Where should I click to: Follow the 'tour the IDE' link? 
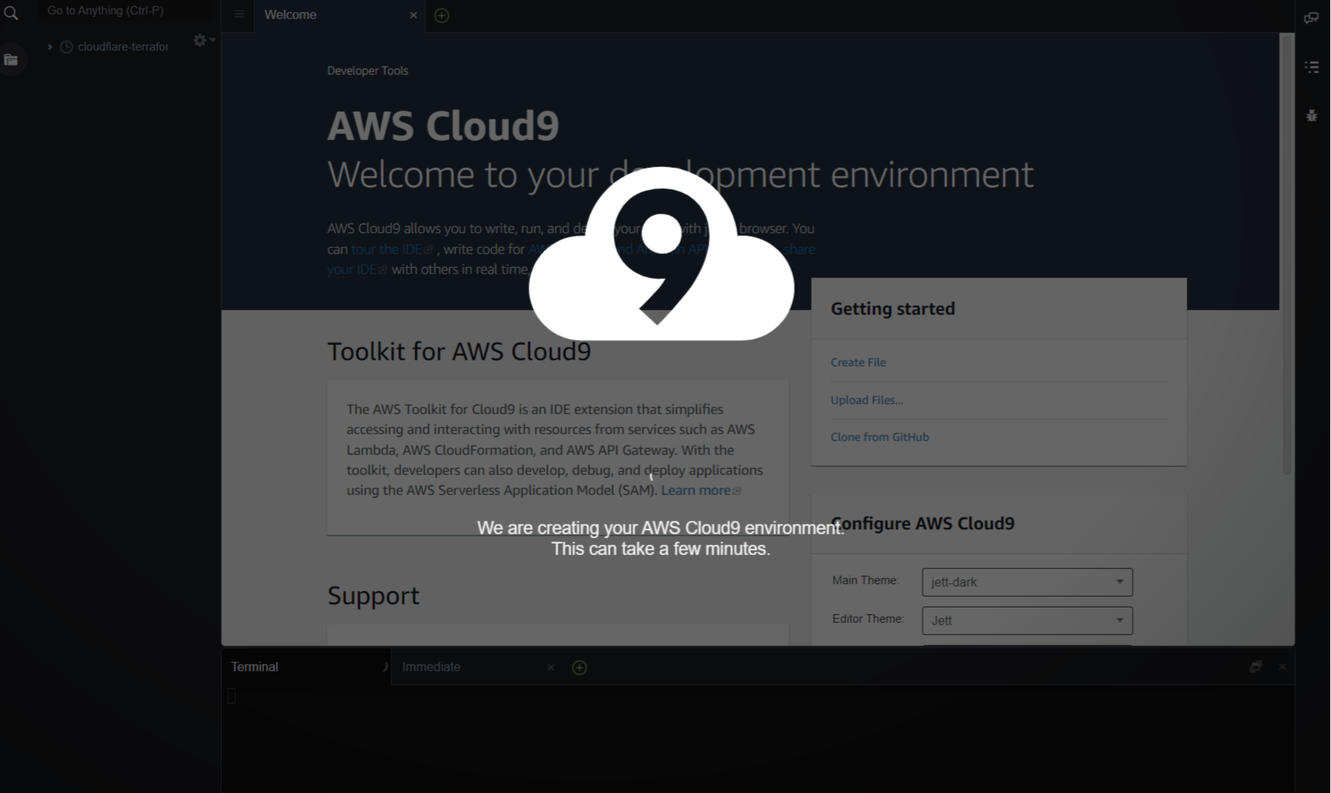point(392,249)
